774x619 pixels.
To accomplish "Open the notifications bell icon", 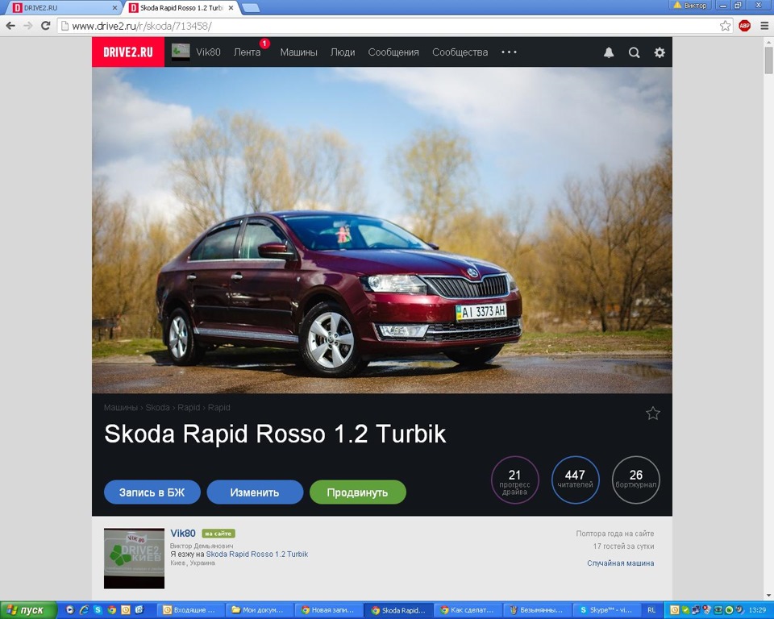I will point(609,52).
